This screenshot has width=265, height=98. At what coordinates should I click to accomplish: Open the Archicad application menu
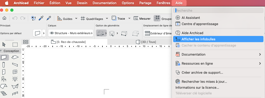tap(21, 3)
